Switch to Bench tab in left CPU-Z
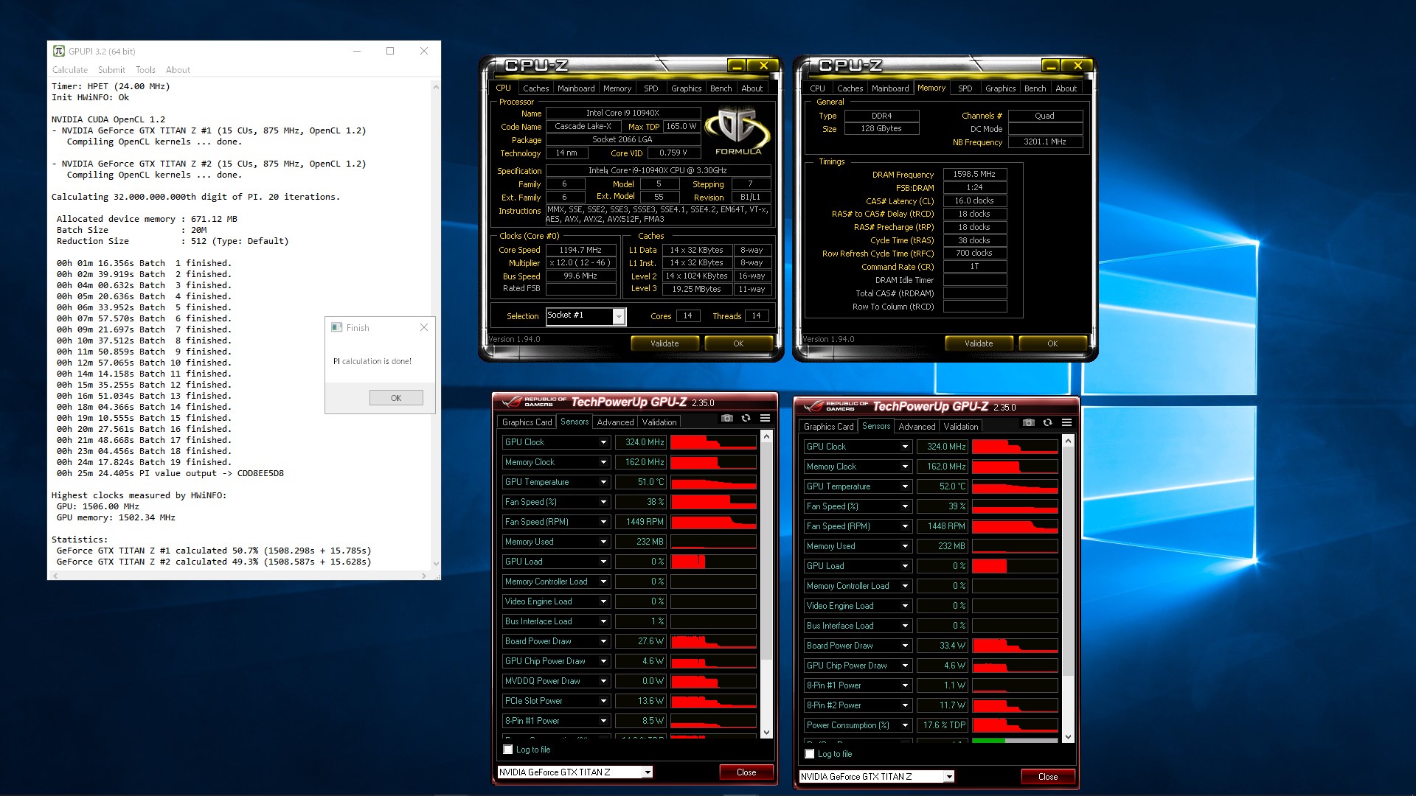Screen dimensions: 1416x796 tap(721, 88)
